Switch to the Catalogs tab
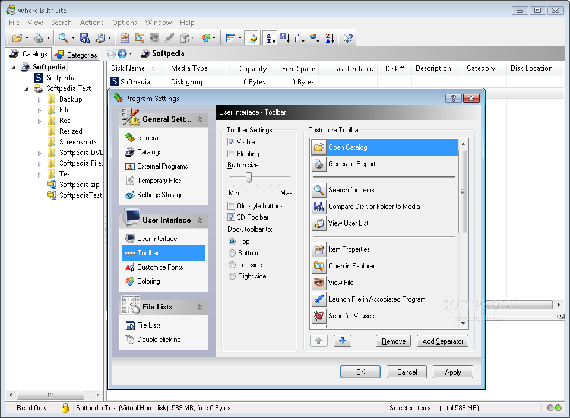 pos(28,54)
